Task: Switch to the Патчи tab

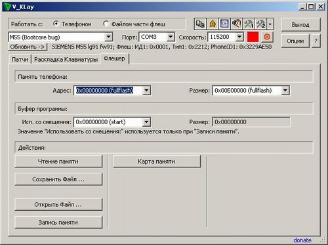Action: click(x=20, y=60)
